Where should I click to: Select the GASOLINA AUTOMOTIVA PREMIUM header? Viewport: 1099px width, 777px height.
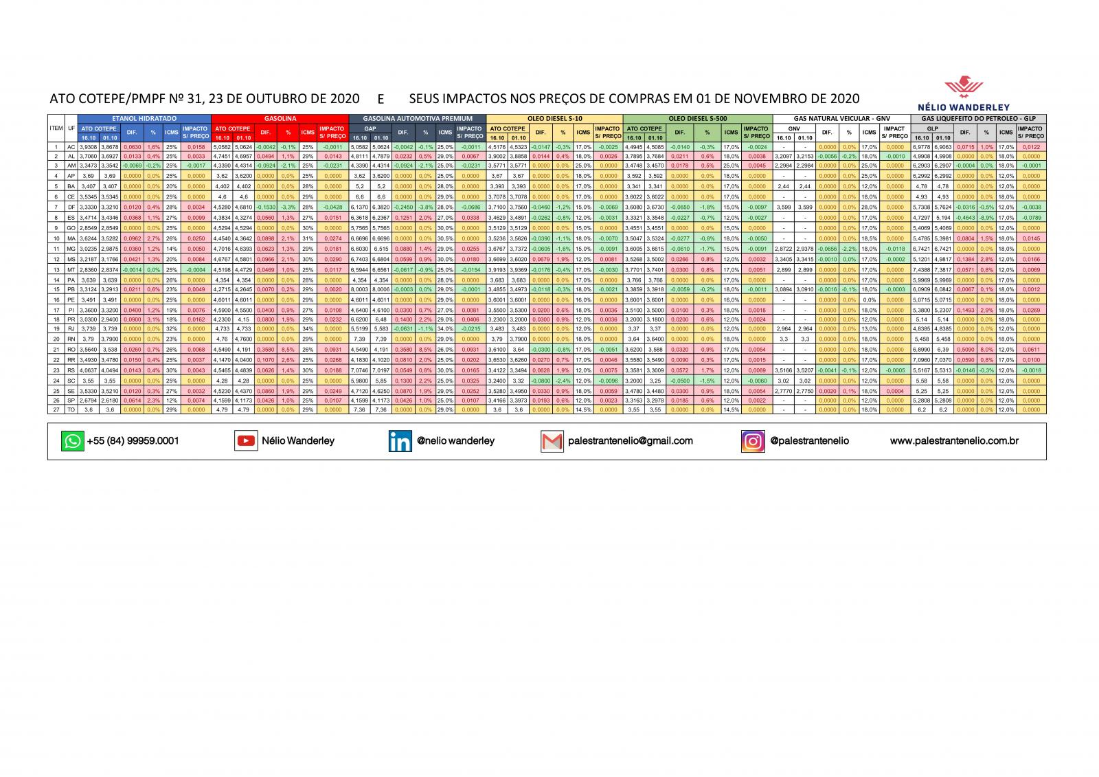coord(417,119)
